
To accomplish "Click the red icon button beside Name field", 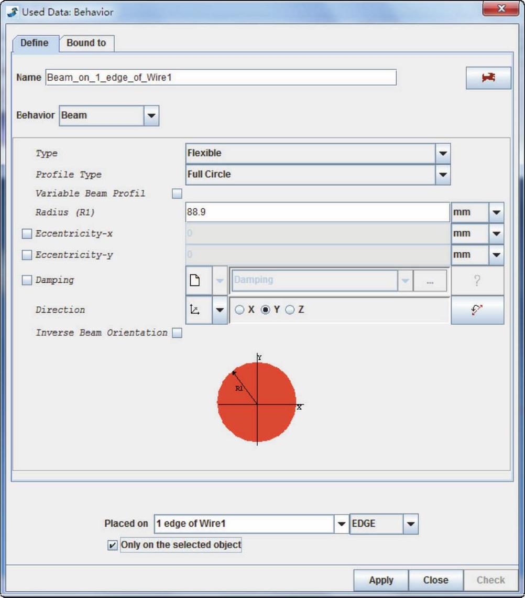I will pos(488,78).
